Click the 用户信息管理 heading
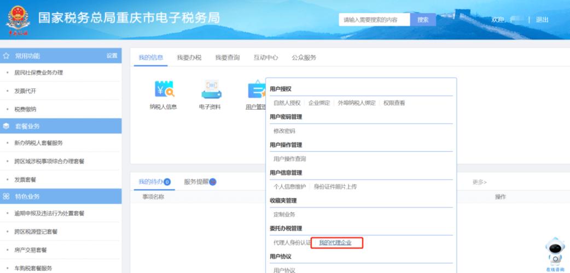 [x=286, y=173]
